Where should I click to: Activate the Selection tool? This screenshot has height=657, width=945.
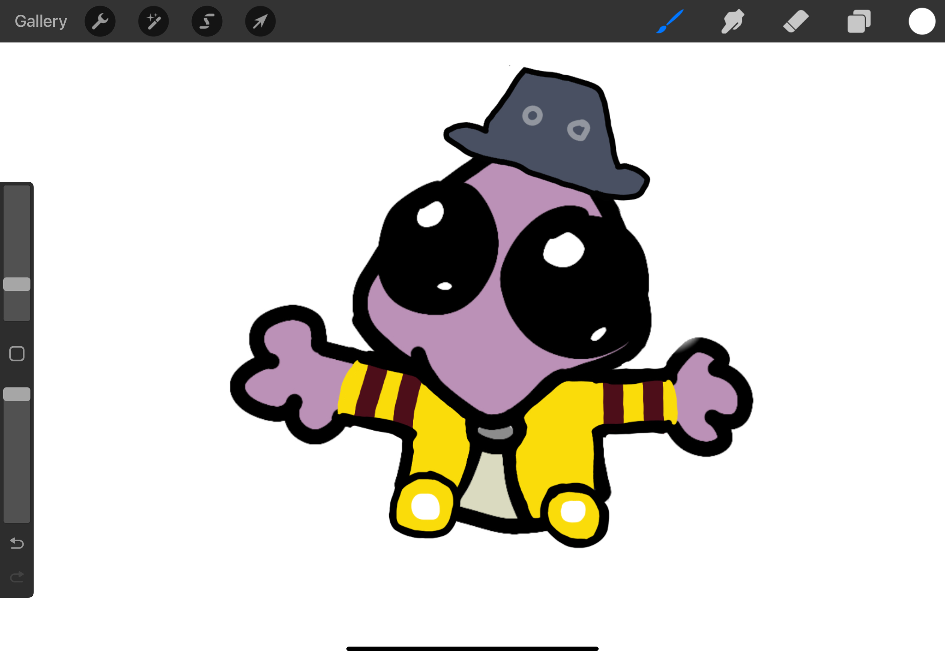pos(207,21)
